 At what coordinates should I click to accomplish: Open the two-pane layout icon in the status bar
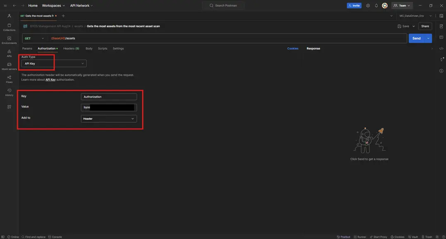tap(437, 237)
